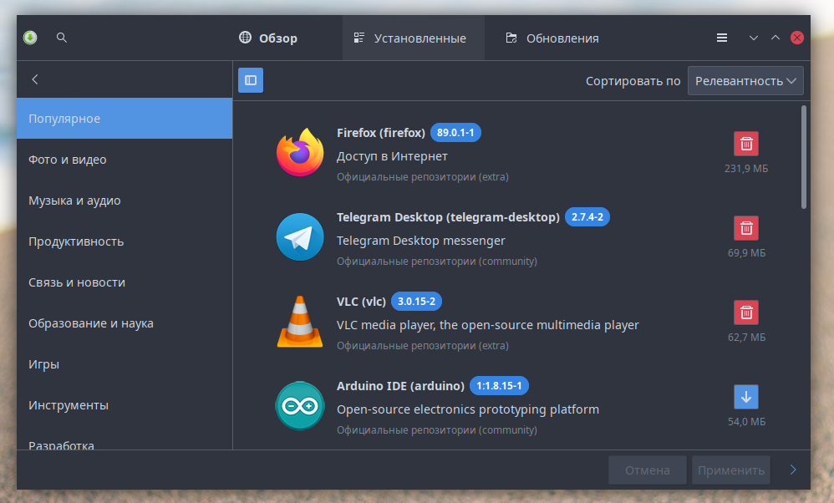834x503 pixels.
Task: Click Arduino version badge 1:1.8.15-1
Action: [x=499, y=386]
